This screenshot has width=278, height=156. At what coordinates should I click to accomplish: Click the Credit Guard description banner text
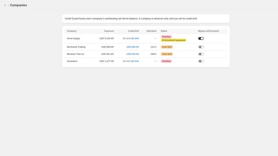(x=131, y=19)
